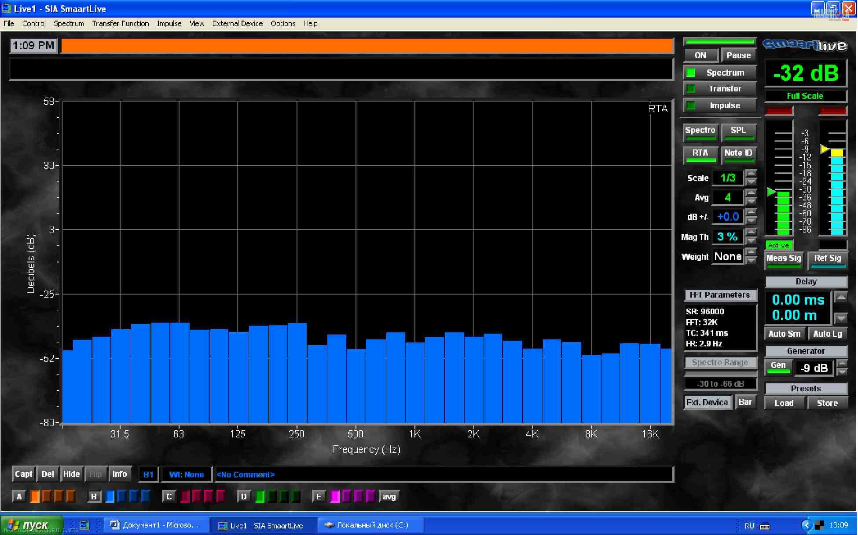Click the SmaartLive quick launch icon in taskbar
This screenshot has width=858, height=535.
click(84, 525)
